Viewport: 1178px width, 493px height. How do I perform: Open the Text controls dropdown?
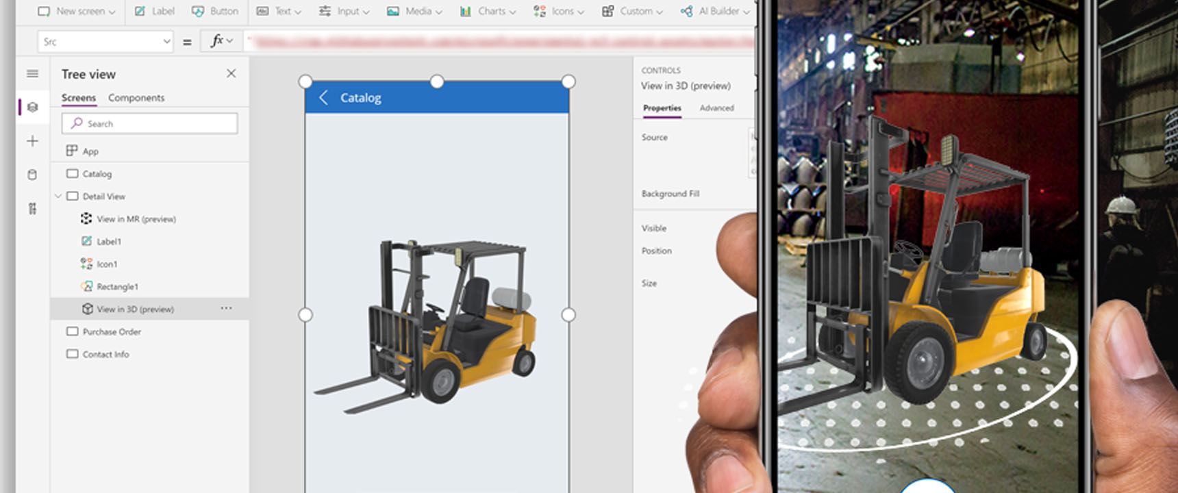(278, 12)
